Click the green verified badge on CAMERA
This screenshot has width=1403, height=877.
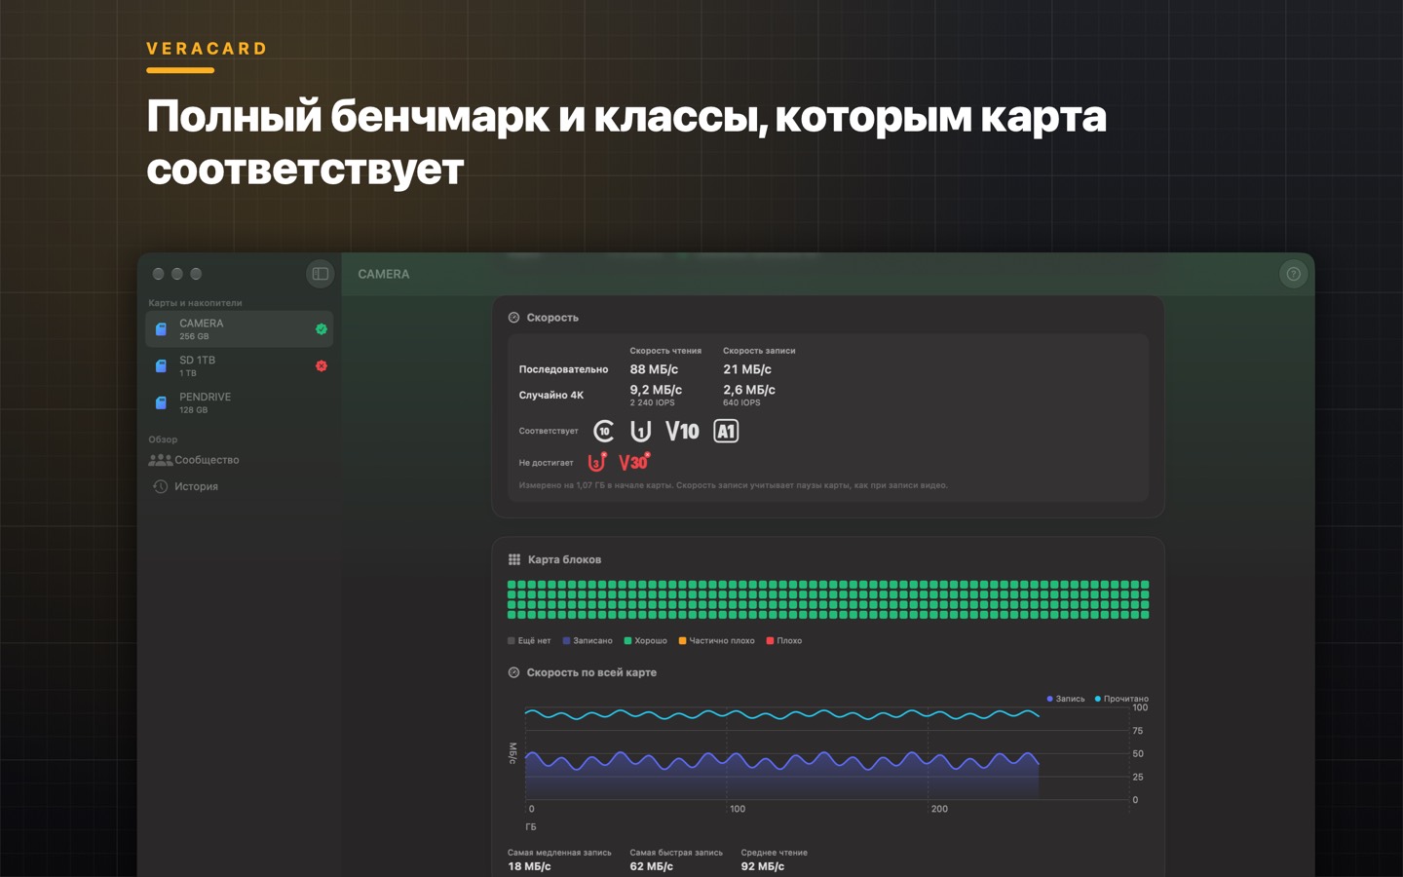(321, 329)
